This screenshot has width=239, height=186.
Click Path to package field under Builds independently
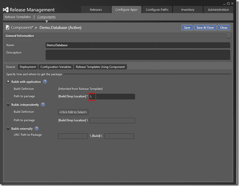click(112, 120)
